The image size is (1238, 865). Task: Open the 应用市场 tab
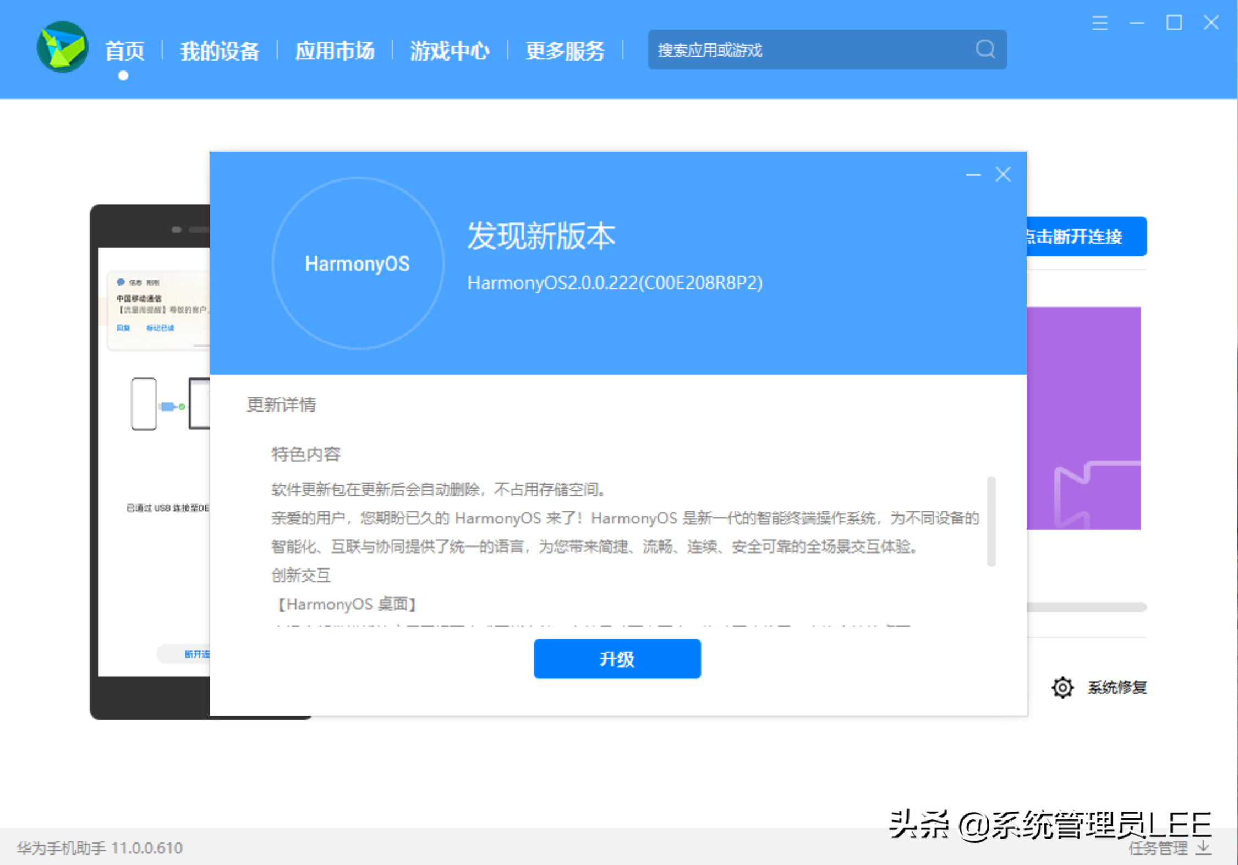335,51
